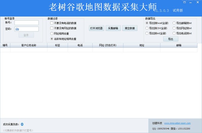
Task: Click the keyboard icon in password field
Action: coord(17,29)
